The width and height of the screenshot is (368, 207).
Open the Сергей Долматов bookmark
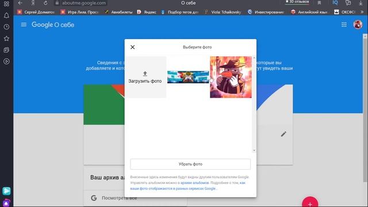[36, 12]
